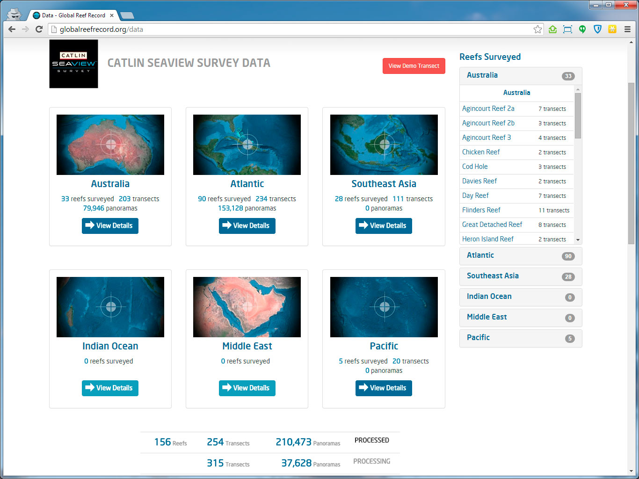The image size is (639, 479).
Task: Open Agincourt Reef 3 link
Action: click(487, 138)
